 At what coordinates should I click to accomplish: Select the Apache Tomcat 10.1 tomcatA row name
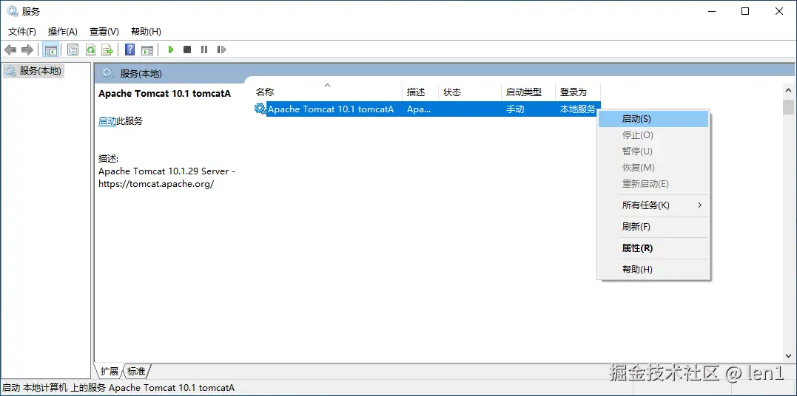[331, 109]
